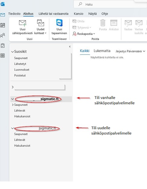Open the apps grid sidebar icon
The image size is (147, 189).
[3, 56]
